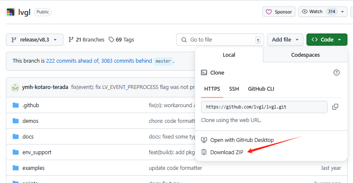The image size is (353, 183).
Task: Click the lvgl repository logo icon
Action: (x=11, y=12)
